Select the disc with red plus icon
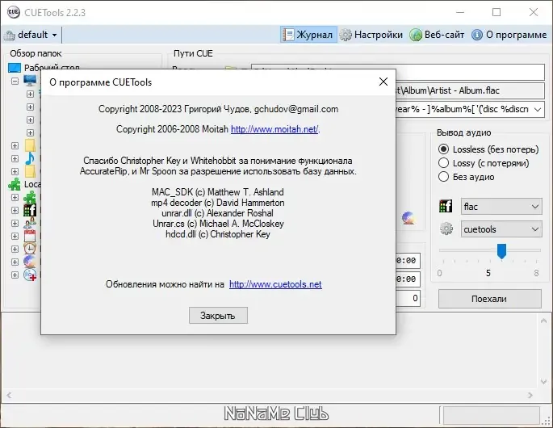 pos(30,275)
